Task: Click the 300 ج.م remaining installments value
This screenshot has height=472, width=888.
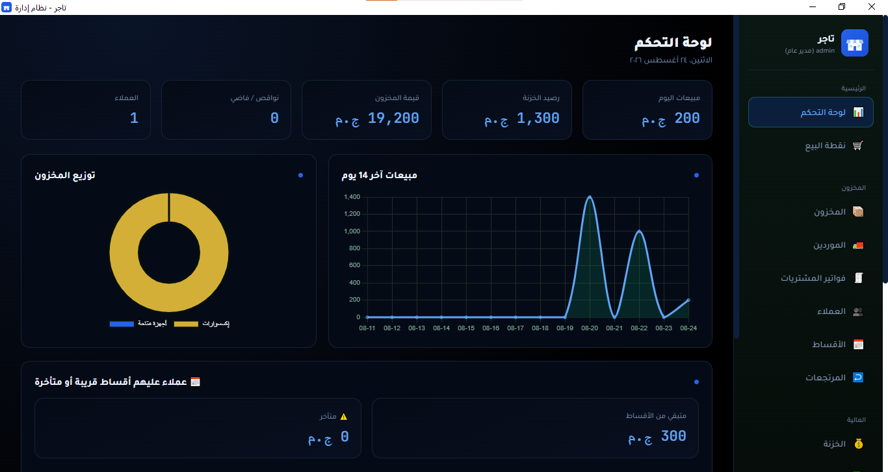Action: coord(657,436)
